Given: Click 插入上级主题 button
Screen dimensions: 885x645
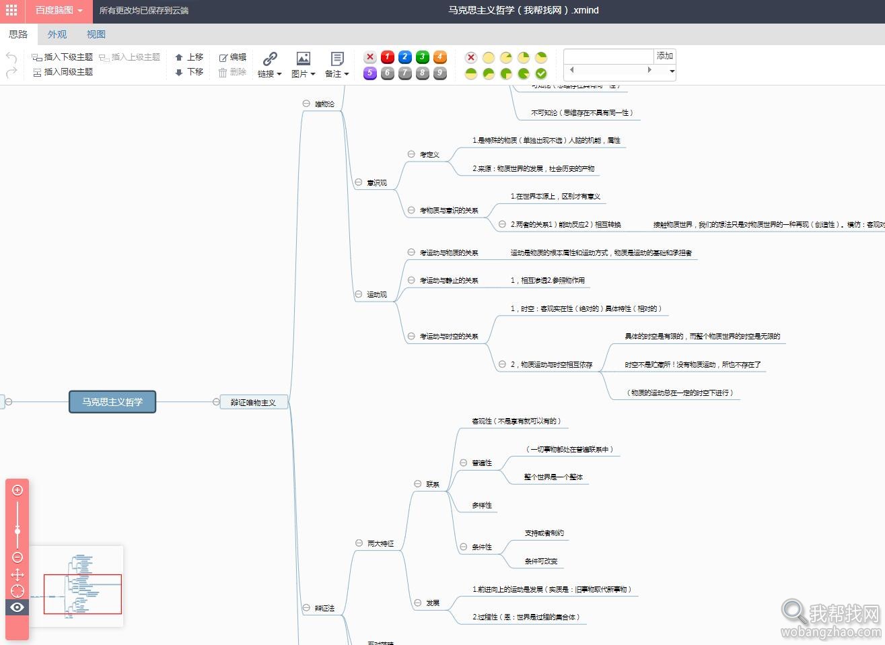Looking at the screenshot, I should click(129, 57).
